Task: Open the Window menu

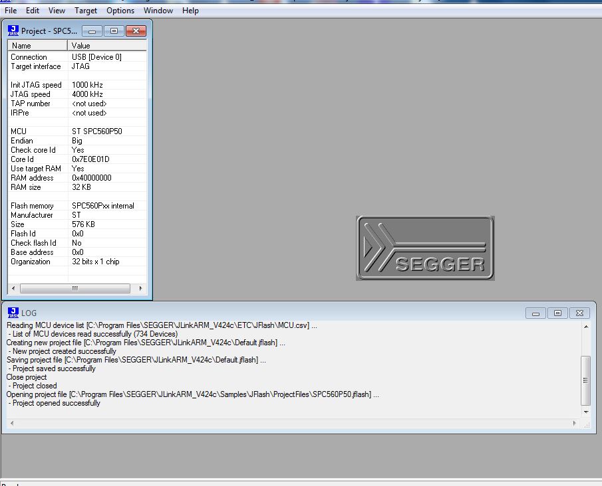Action: [158, 11]
